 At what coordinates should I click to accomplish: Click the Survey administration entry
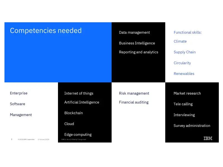(x=192, y=126)
